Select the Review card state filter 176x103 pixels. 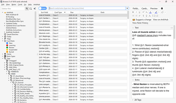coord(11,48)
